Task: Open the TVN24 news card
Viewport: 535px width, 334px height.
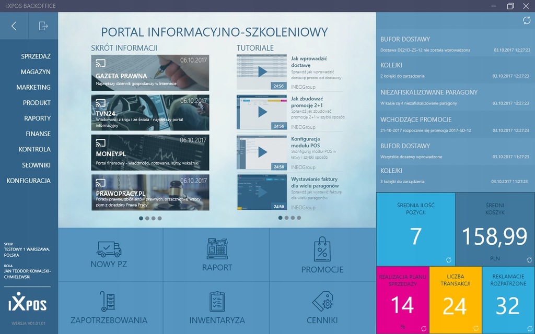Action: point(150,113)
